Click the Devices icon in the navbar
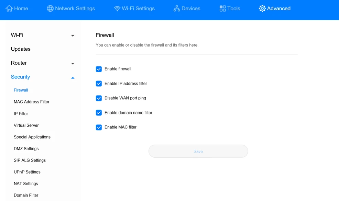Screen dimensions: 339x201 click(x=176, y=8)
